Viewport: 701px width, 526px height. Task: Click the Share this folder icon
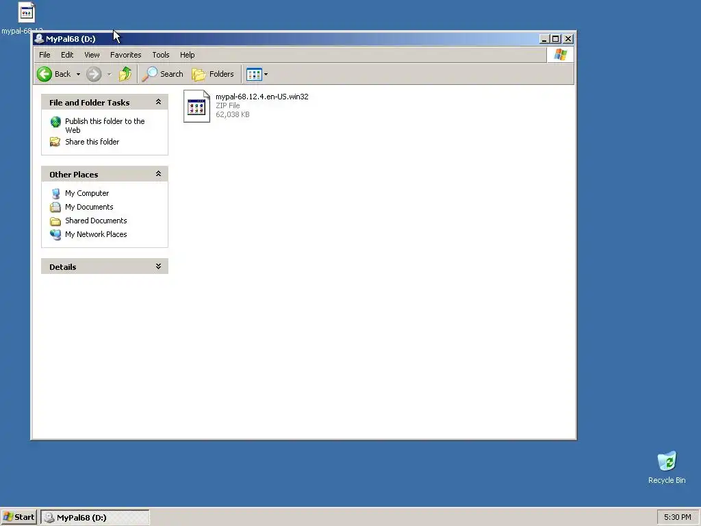click(55, 142)
